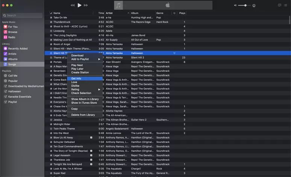Toggle the Midnight Rider checkbox
This screenshot has width=291, height=177.
pos(51,124)
